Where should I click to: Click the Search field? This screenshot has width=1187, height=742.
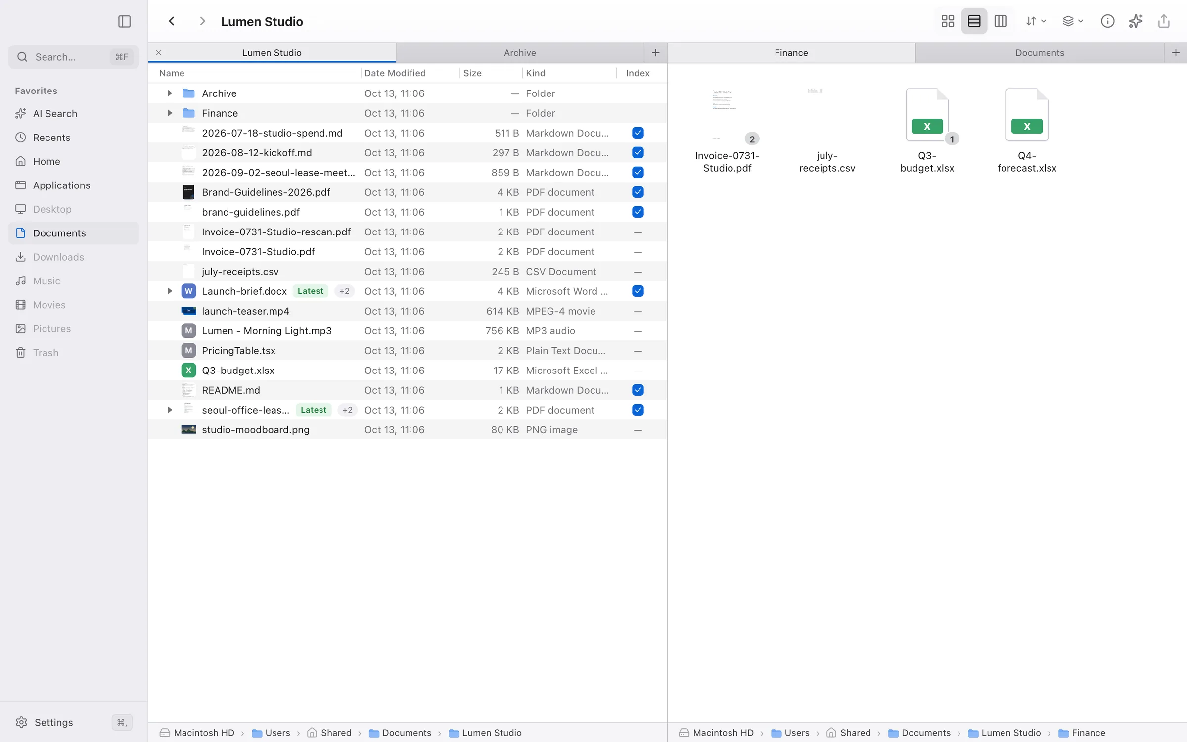pyautogui.click(x=74, y=57)
